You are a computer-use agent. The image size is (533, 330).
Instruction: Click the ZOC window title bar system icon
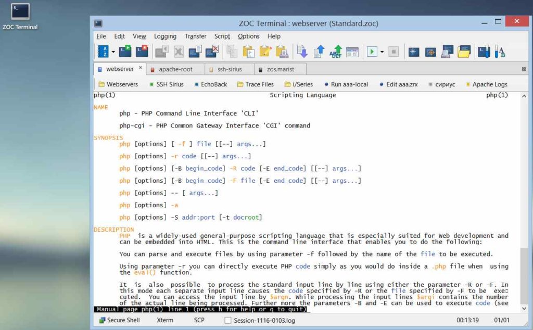[x=98, y=23]
